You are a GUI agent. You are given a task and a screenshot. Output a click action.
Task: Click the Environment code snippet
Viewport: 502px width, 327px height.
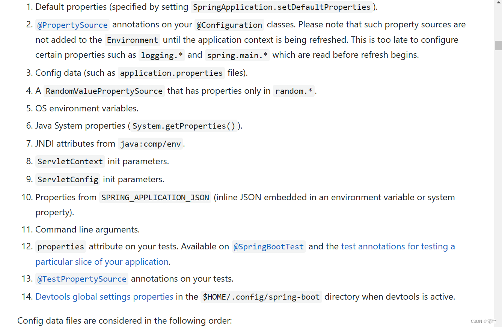click(x=133, y=40)
